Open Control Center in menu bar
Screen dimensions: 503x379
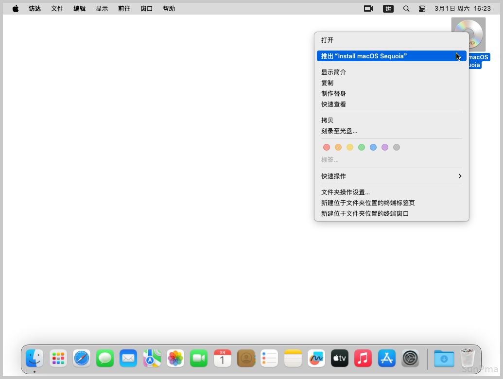pos(422,9)
